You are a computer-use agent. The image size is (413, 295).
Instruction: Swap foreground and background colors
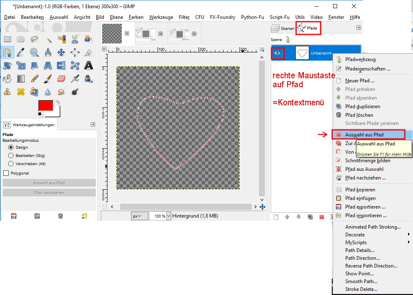click(58, 102)
